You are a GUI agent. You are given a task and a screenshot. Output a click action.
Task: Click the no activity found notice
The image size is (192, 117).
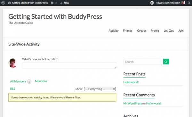pyautogui.click(x=62, y=97)
